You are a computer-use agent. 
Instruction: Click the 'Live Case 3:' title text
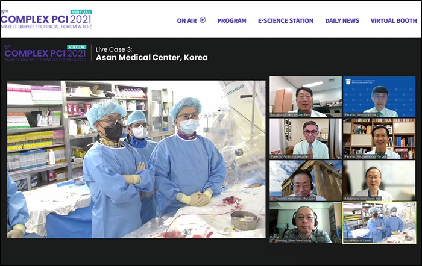point(114,49)
